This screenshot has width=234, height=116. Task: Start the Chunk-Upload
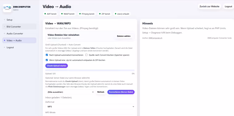[x=57, y=66]
